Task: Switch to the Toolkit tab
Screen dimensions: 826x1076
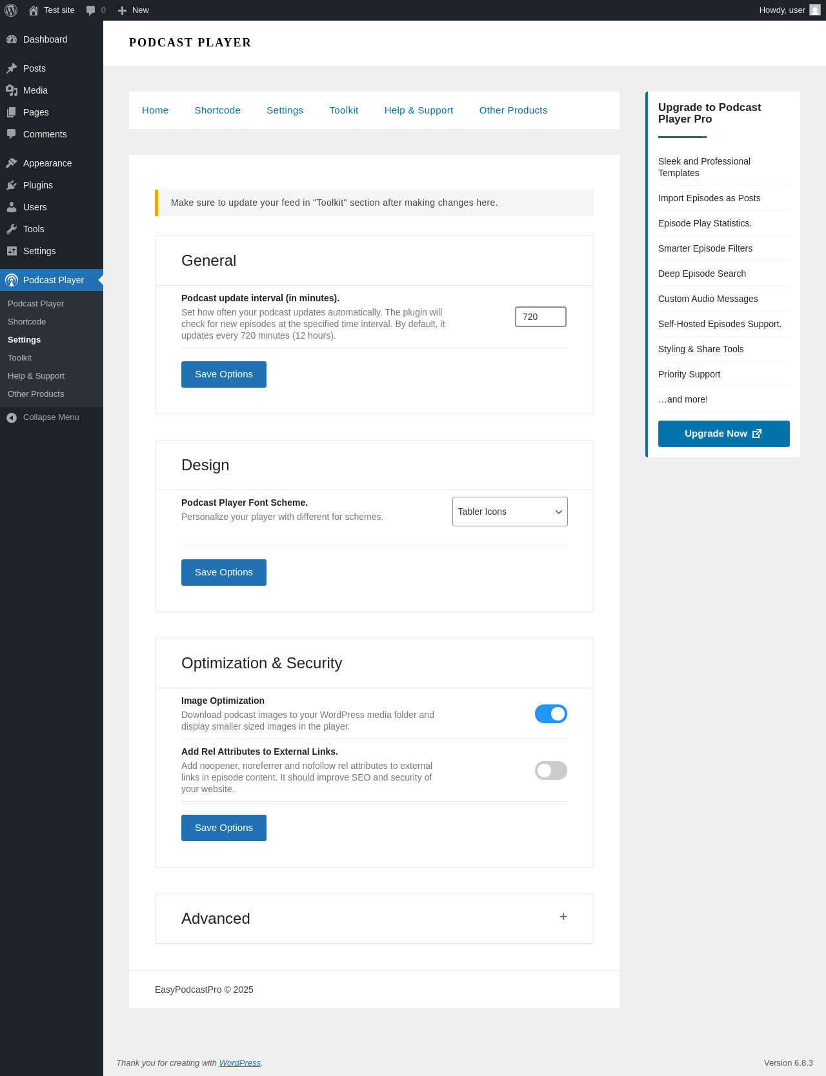Action: pyautogui.click(x=343, y=110)
